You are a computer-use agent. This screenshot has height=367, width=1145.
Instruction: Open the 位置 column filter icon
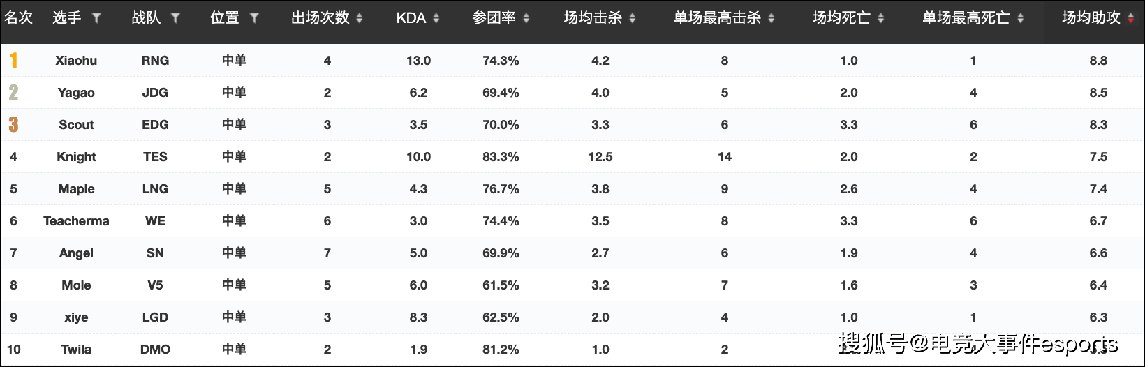(x=254, y=18)
